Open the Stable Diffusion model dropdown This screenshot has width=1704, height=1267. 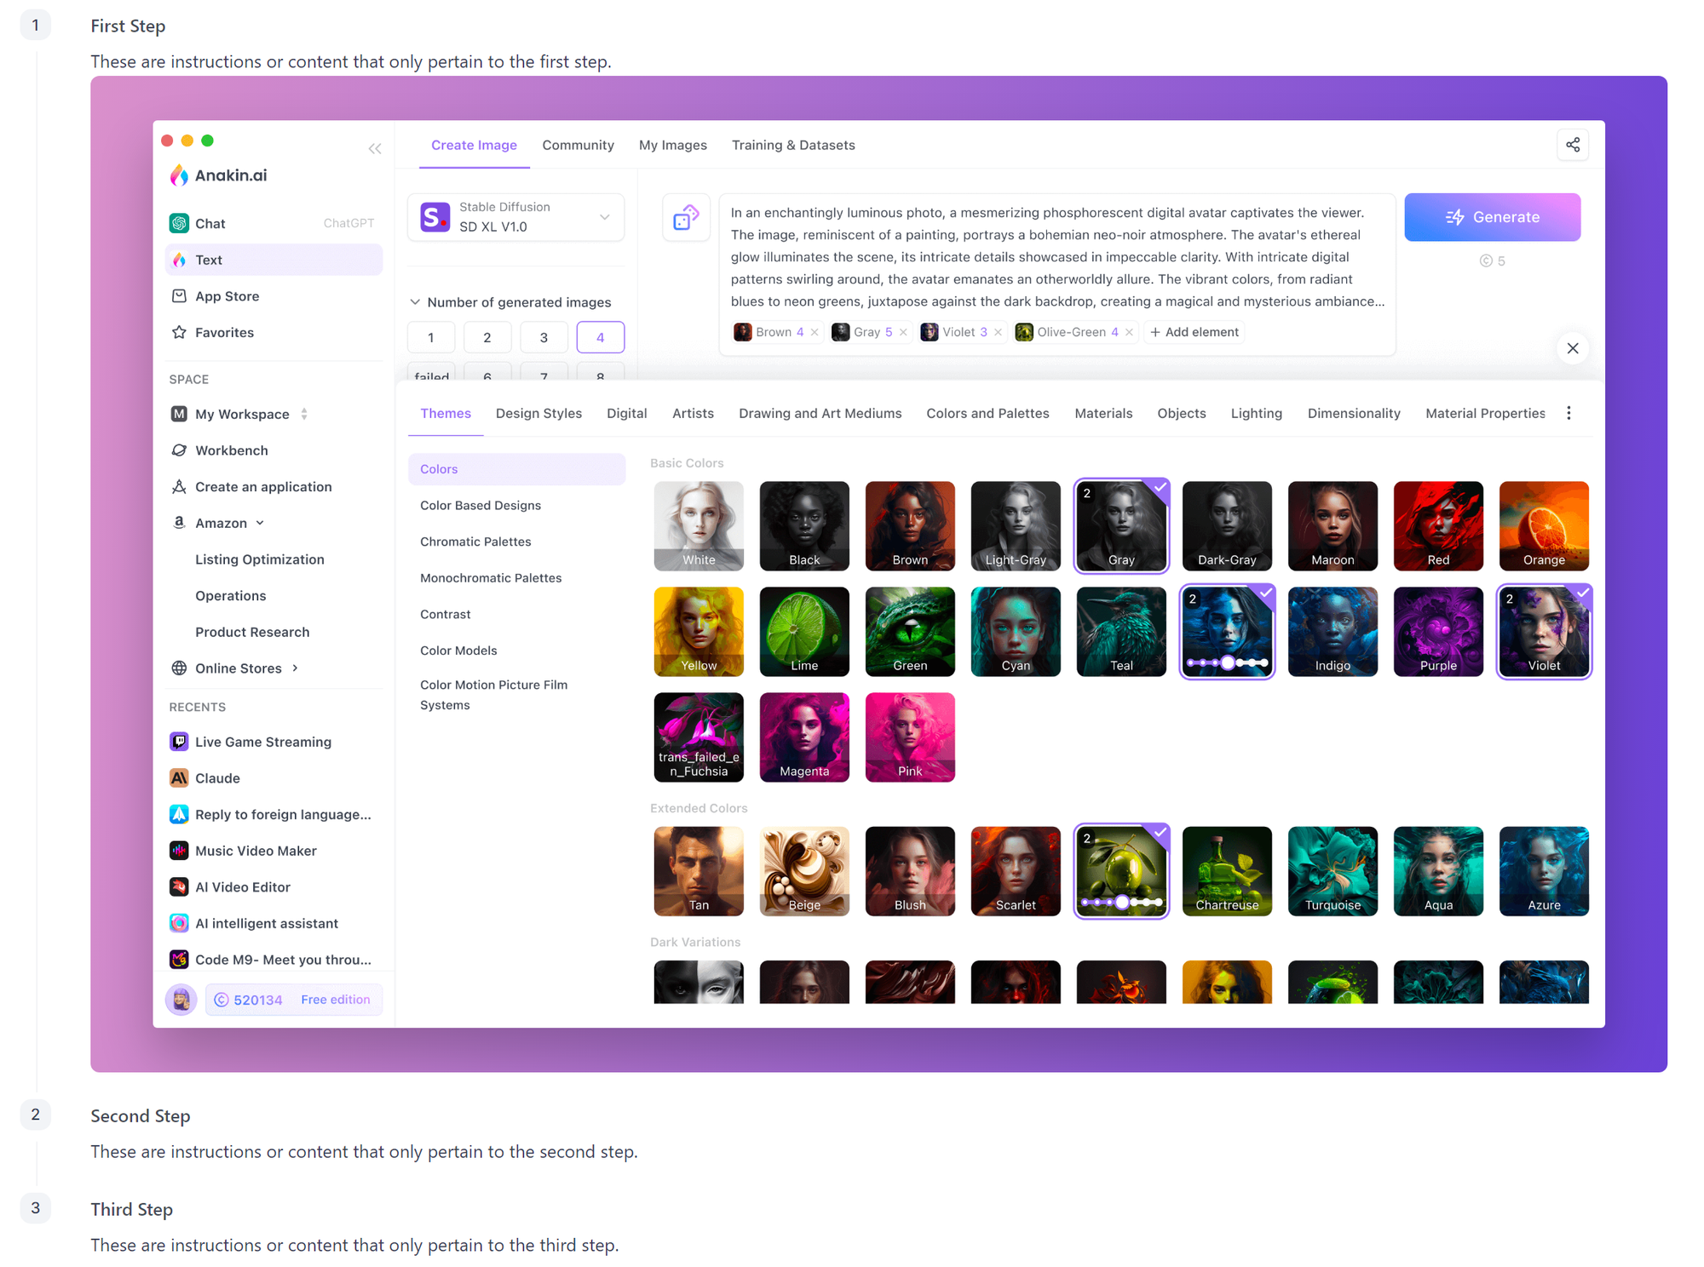pos(515,217)
